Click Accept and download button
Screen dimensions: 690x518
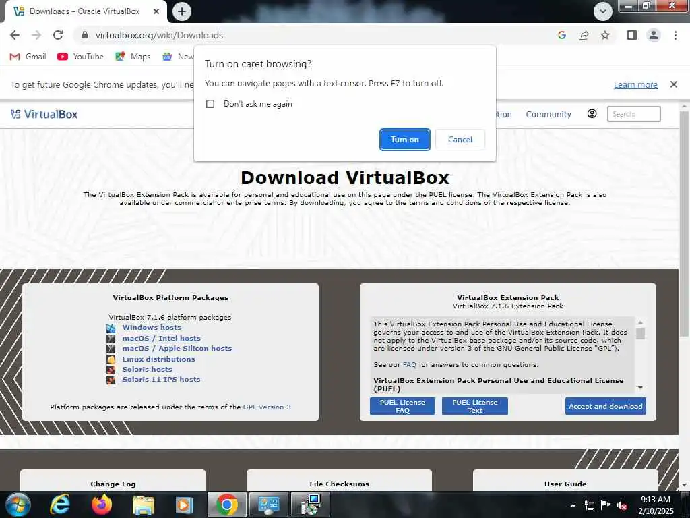click(x=606, y=406)
